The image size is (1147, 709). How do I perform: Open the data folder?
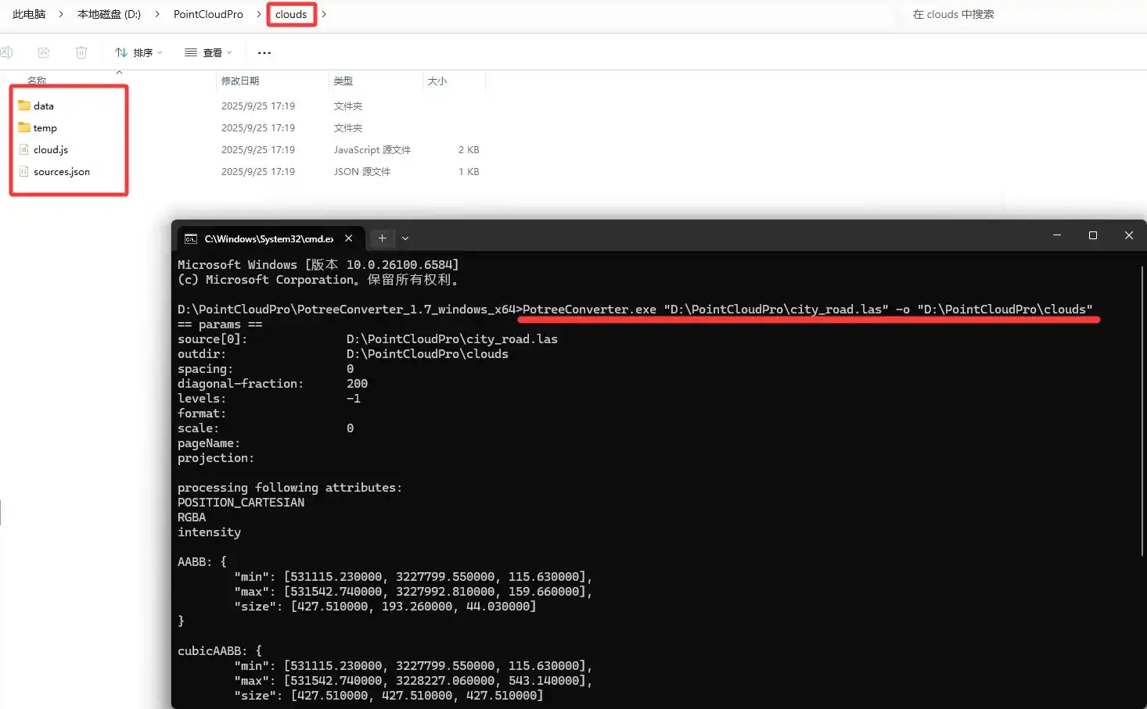point(44,106)
